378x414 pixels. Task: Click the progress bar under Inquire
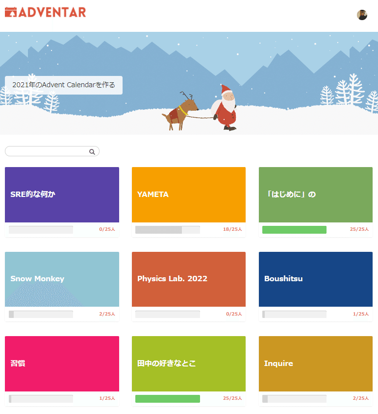[x=294, y=399]
